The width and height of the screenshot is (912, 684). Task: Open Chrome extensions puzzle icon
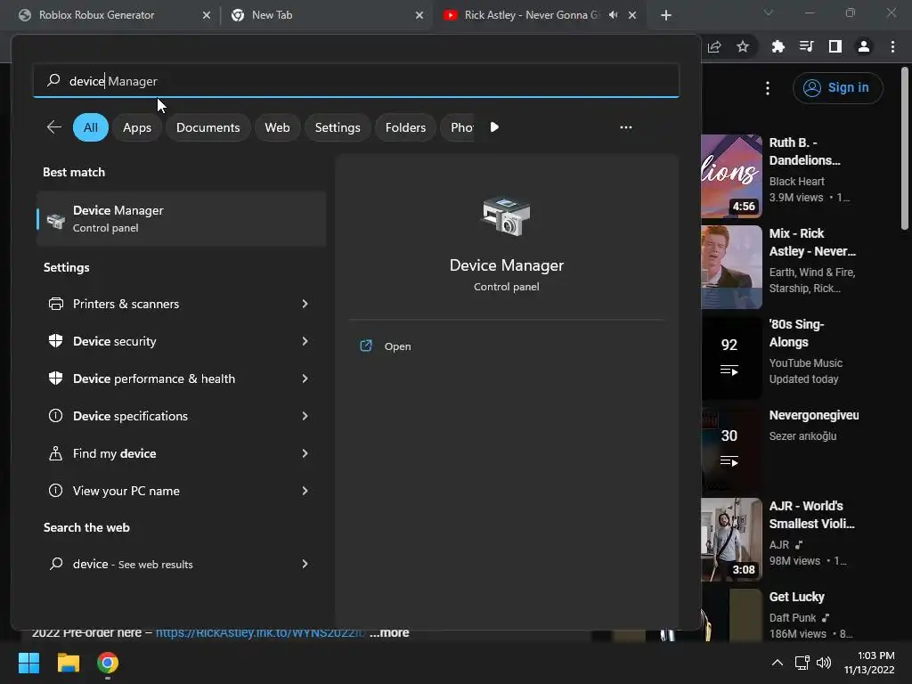[x=778, y=46]
